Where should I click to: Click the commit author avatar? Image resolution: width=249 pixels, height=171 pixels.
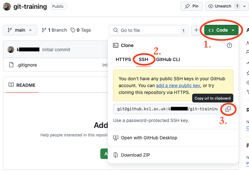[11, 50]
